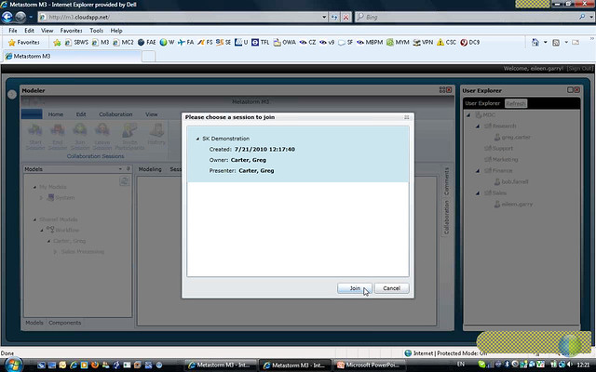Screen dimensions: 596x372
Task: Click the Bing search box
Action: coord(467,17)
